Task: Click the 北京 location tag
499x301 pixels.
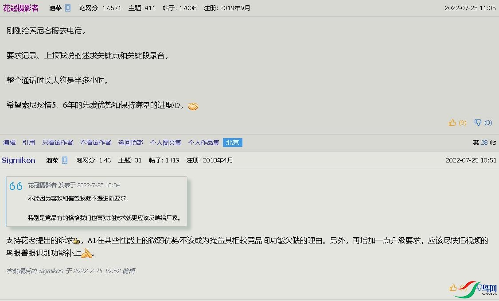Action: tap(233, 143)
